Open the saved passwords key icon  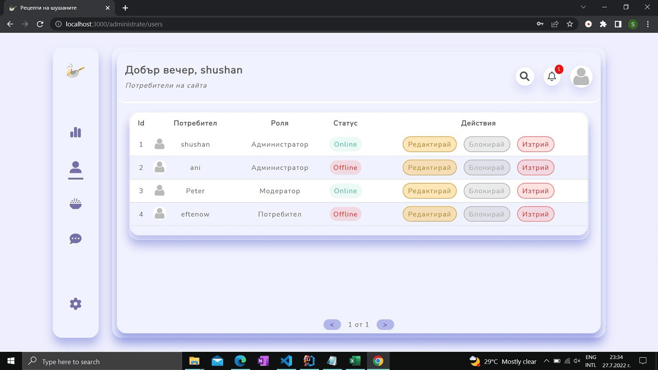(540, 24)
